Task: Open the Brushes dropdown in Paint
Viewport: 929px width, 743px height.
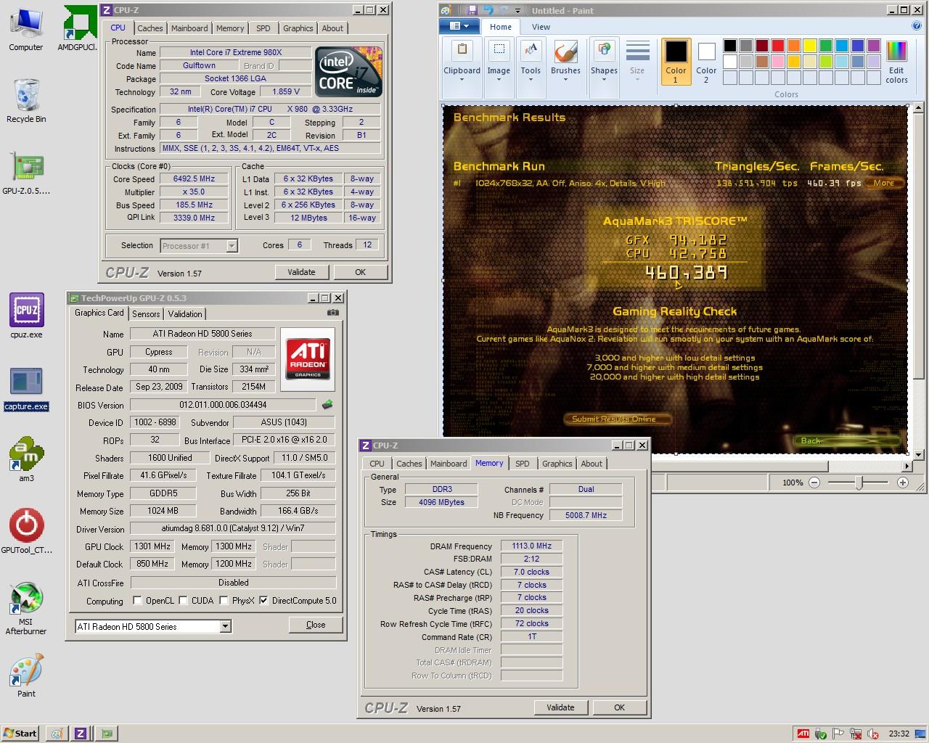Action: [565, 67]
